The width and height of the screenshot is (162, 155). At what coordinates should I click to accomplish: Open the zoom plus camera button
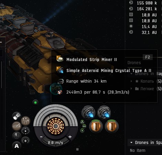pyautogui.click(x=25, y=141)
